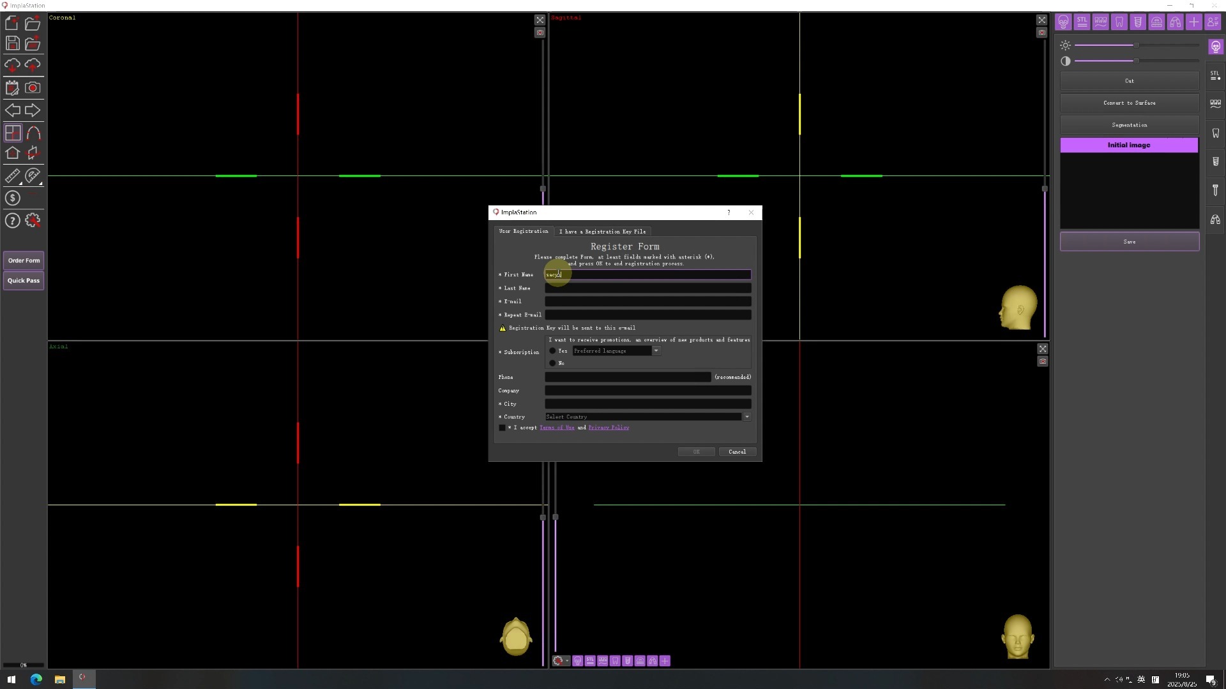Select teeth row side tab in right panel
This screenshot has height=689, width=1226.
click(x=1215, y=103)
